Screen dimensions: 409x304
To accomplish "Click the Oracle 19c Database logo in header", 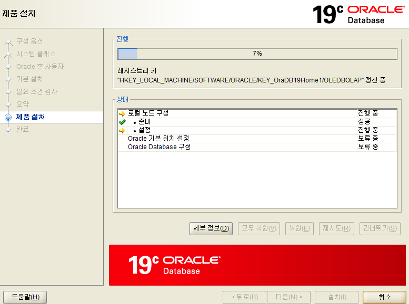I will coord(358,14).
